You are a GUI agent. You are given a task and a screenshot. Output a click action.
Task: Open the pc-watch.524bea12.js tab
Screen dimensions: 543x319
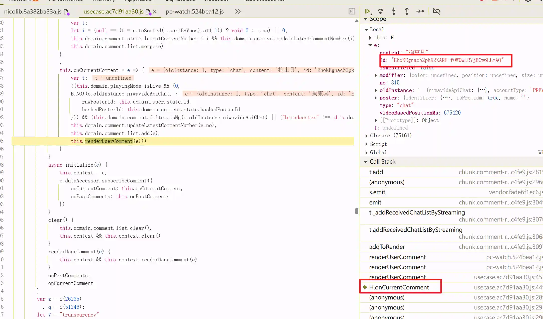[x=194, y=12]
